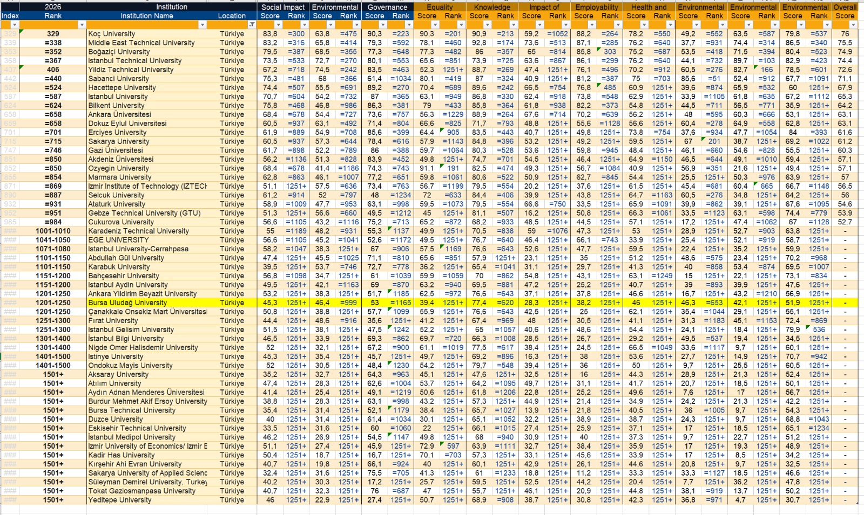Open the active filter on the Location column
This screenshot has height=515, width=864.
[252, 25]
